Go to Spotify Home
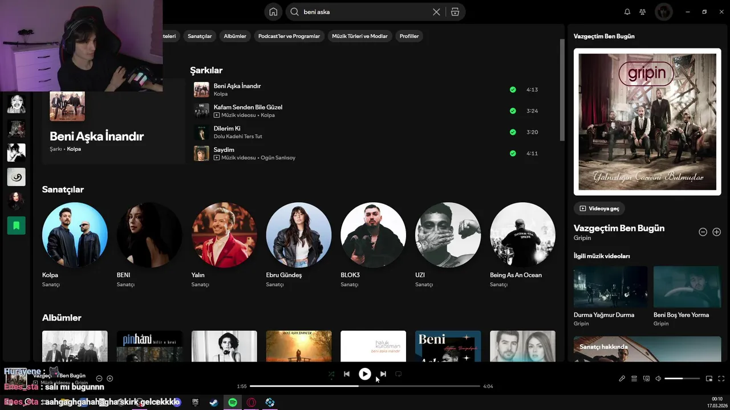The width and height of the screenshot is (730, 410). (273, 12)
